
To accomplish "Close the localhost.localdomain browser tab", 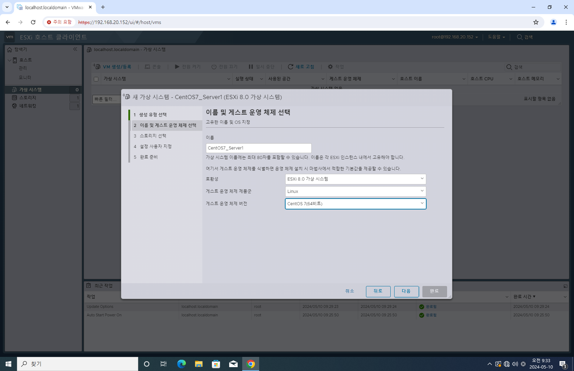I will click(90, 7).
